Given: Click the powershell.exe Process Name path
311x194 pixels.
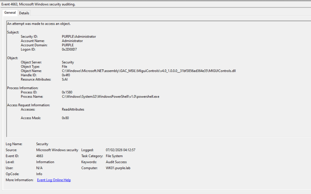Looking at the screenshot, I should click(x=110, y=97).
